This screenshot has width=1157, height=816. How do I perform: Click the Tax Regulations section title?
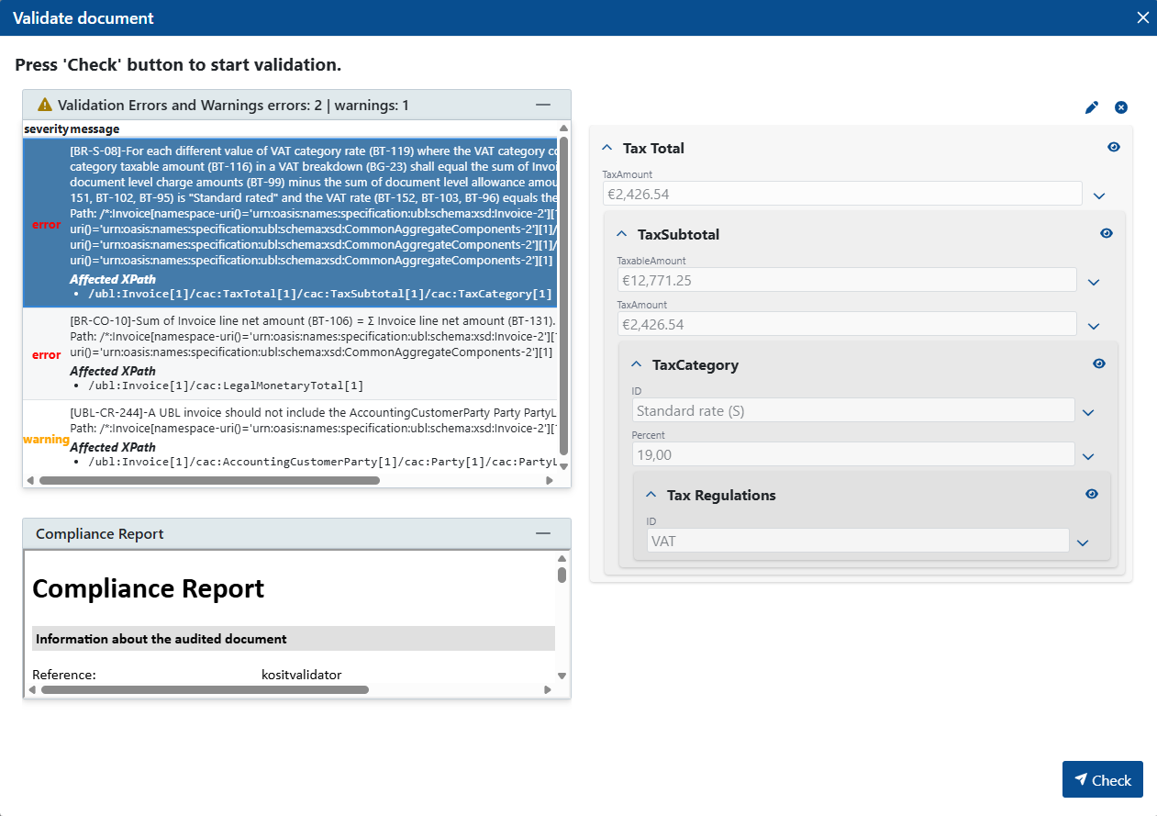pyautogui.click(x=721, y=495)
